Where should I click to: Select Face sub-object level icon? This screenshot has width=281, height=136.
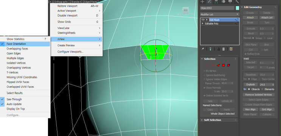[x=218, y=66]
